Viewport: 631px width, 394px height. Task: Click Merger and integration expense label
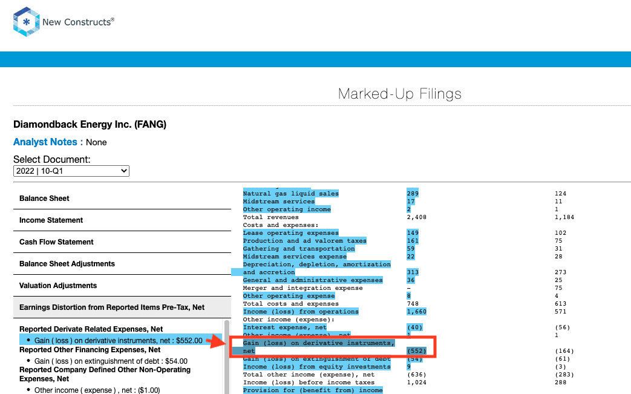coord(302,287)
